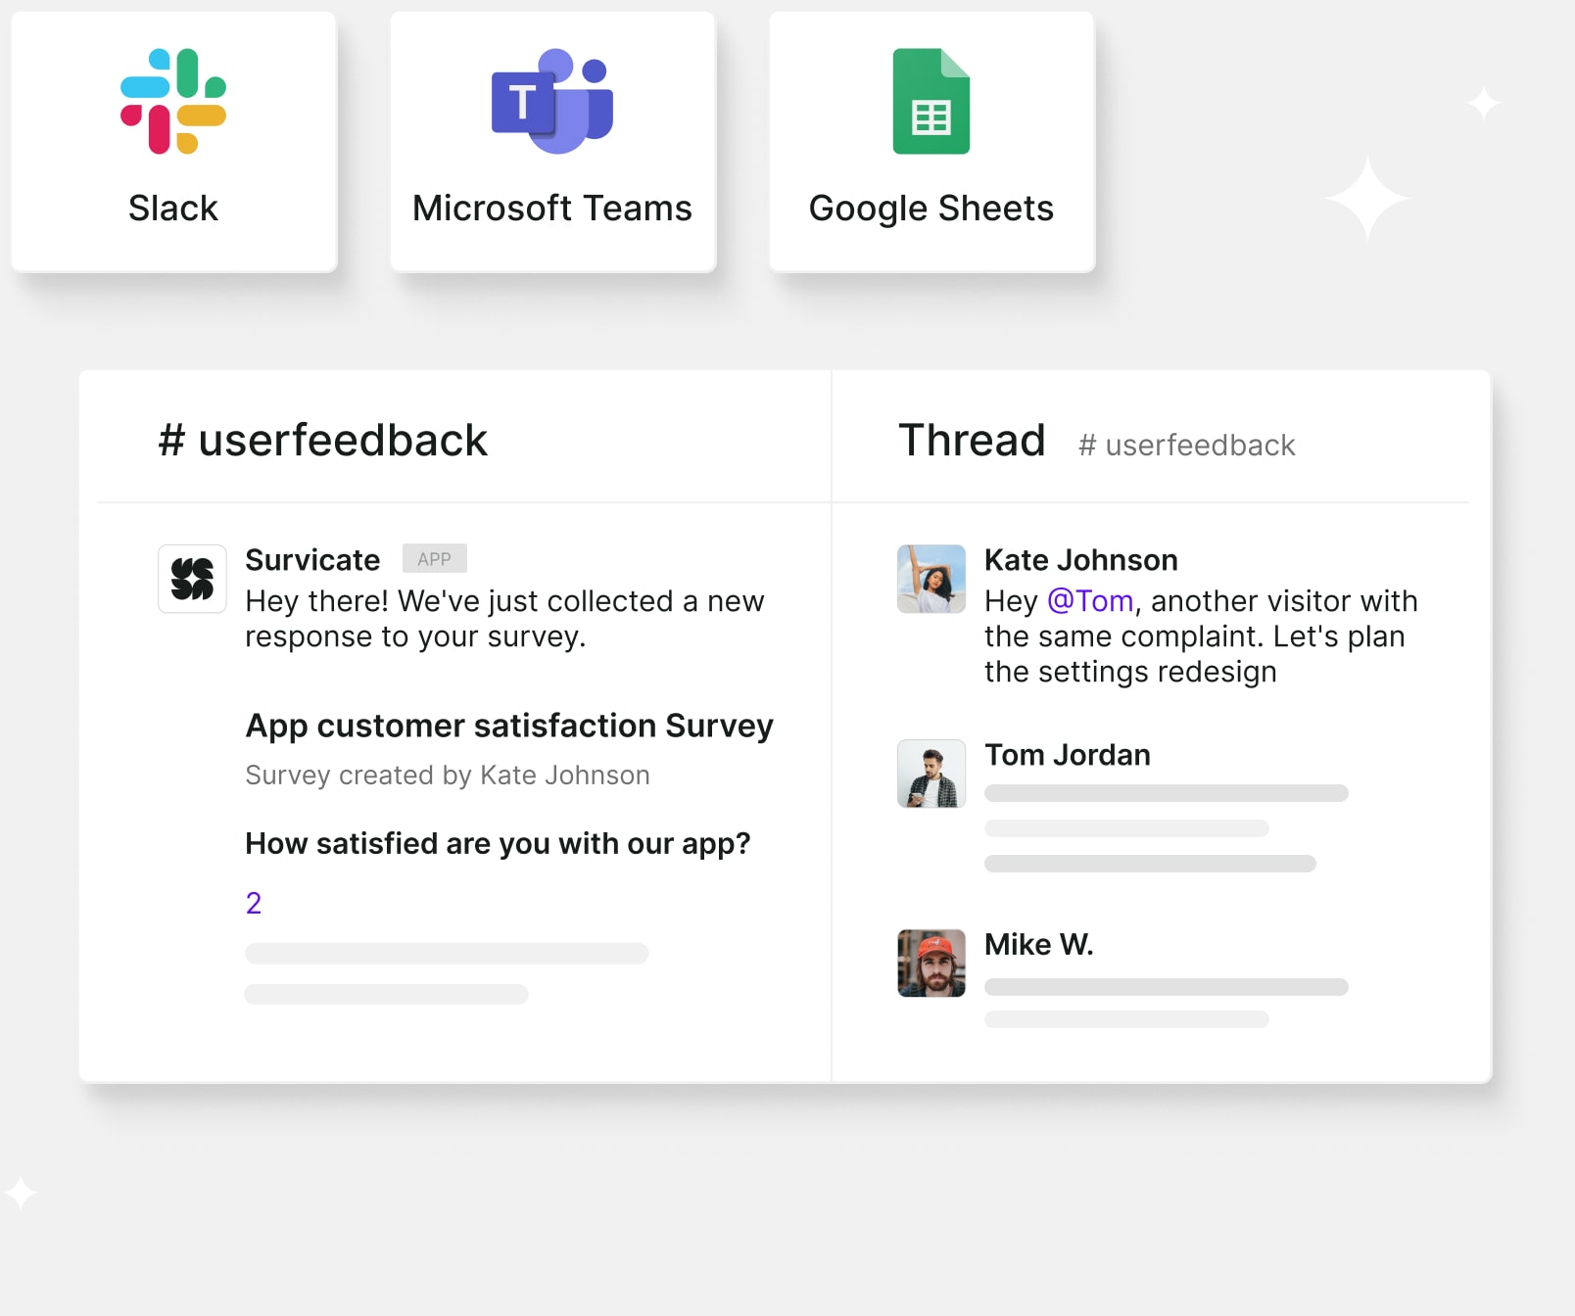This screenshot has width=1575, height=1316.
Task: Click 'the settings redesign' message line
Action: 1130,672
